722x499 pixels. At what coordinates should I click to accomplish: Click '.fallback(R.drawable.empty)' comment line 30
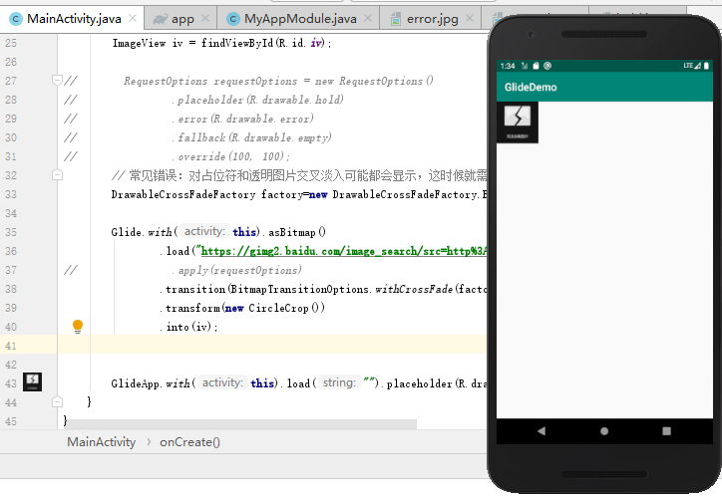[x=251, y=137]
